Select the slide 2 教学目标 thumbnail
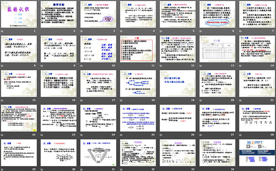The height and width of the screenshot is (171, 276). (59, 14)
